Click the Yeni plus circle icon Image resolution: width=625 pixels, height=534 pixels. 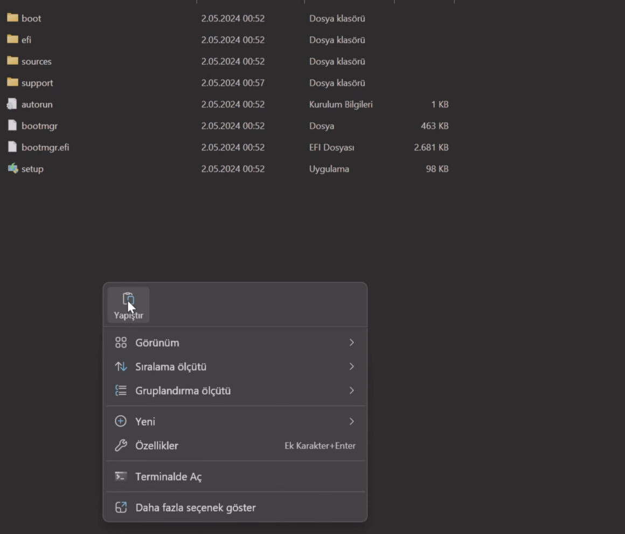point(121,421)
